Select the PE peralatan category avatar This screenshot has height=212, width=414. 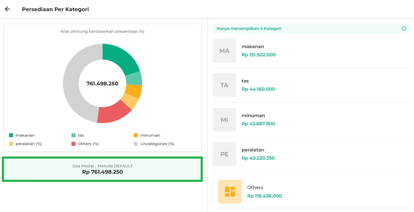(224, 154)
